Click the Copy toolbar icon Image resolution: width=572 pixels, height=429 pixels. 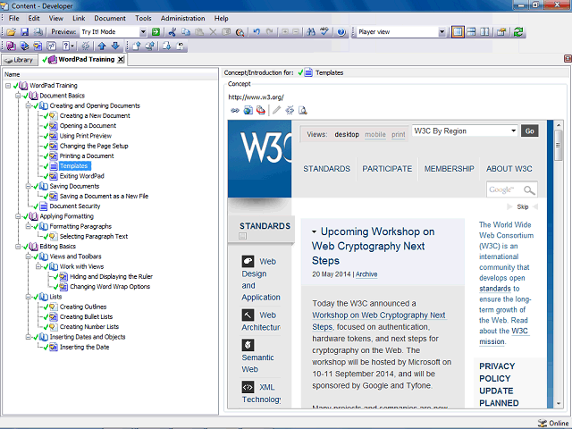click(x=186, y=32)
